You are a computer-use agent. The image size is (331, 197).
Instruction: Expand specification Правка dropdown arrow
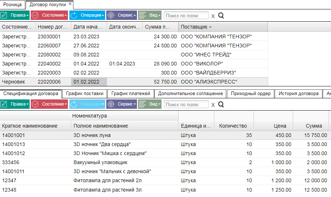point(27,104)
